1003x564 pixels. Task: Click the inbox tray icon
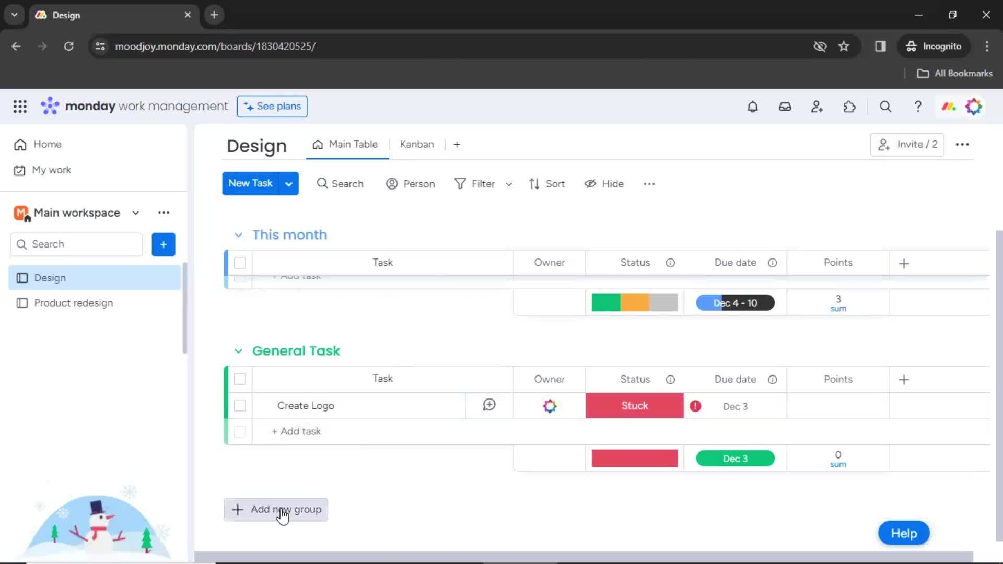785,107
